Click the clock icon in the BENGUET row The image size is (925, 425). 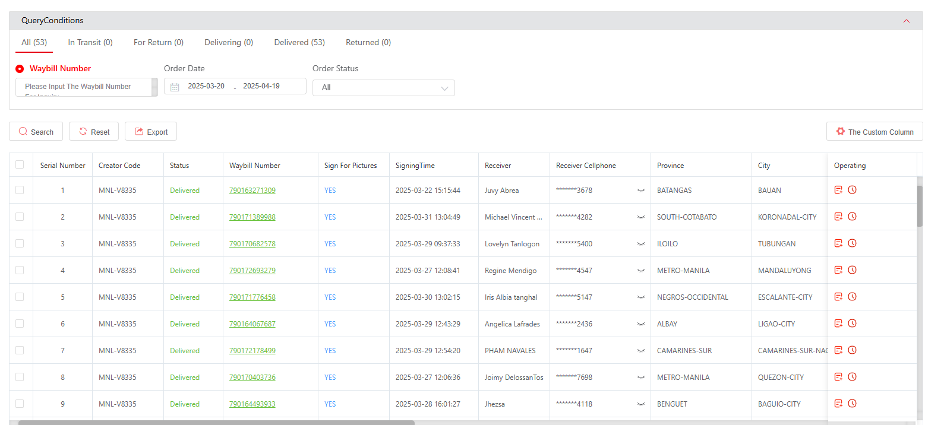click(852, 404)
